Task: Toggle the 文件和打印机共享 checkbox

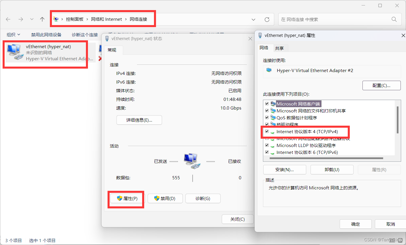Action: point(267,111)
